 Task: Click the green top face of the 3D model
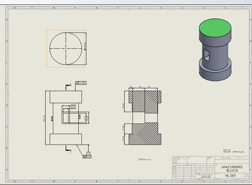point(215,28)
